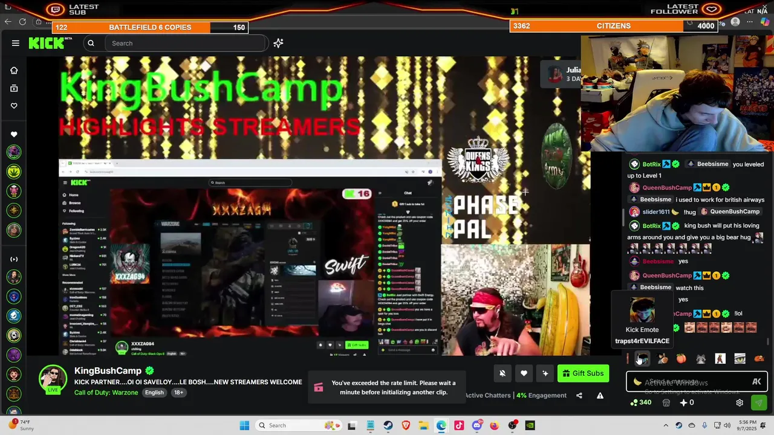Expand the left sidebar recommended section
Image resolution: width=774 pixels, height=435 pixels.
(x=14, y=259)
